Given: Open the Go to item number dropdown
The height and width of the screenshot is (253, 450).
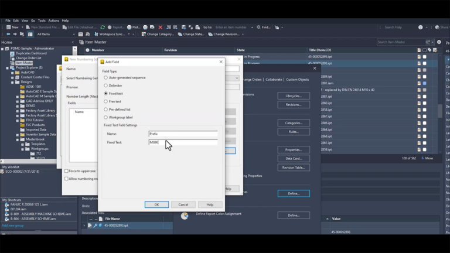Looking at the screenshot, I should click(x=252, y=28).
